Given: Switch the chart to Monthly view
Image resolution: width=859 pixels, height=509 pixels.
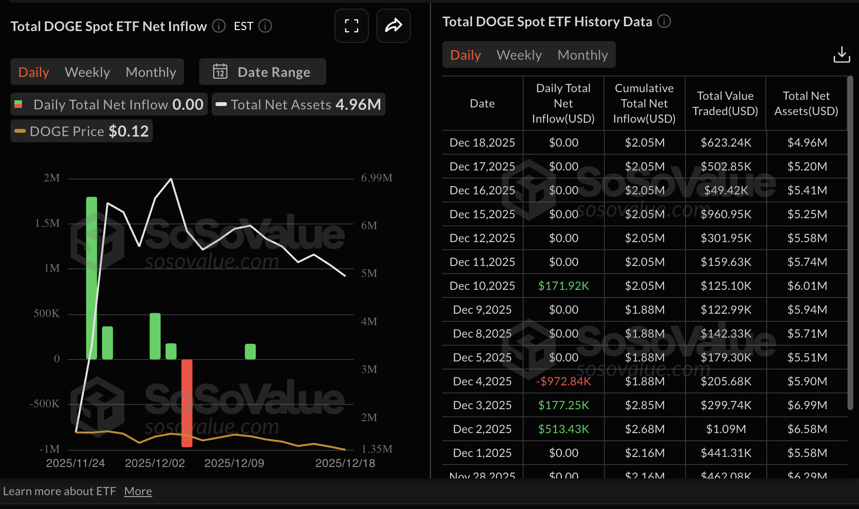Looking at the screenshot, I should (150, 72).
